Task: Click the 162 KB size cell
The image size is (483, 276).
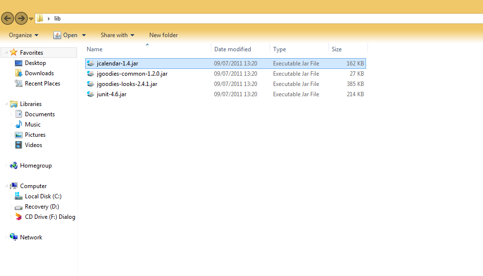Action: coord(355,64)
